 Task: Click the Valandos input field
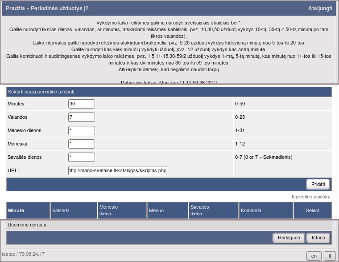82,117
